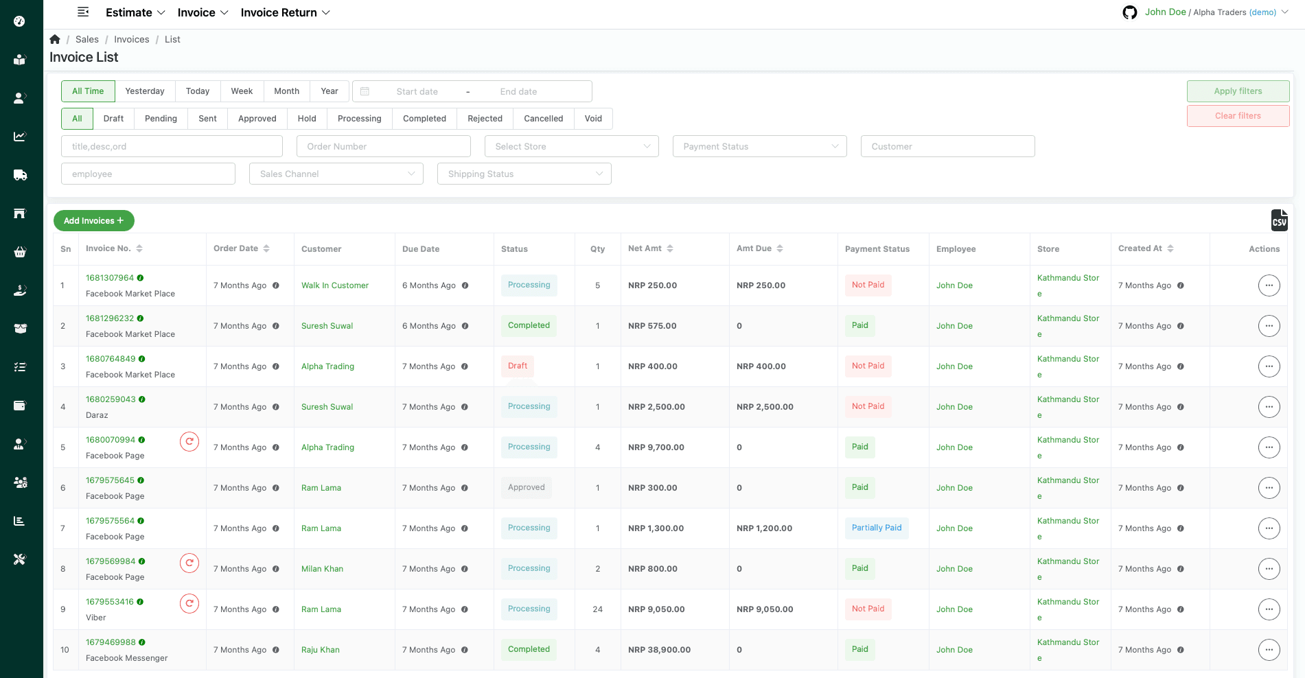Open the Estimate menu in top bar
This screenshot has width=1305, height=678.
[x=135, y=12]
